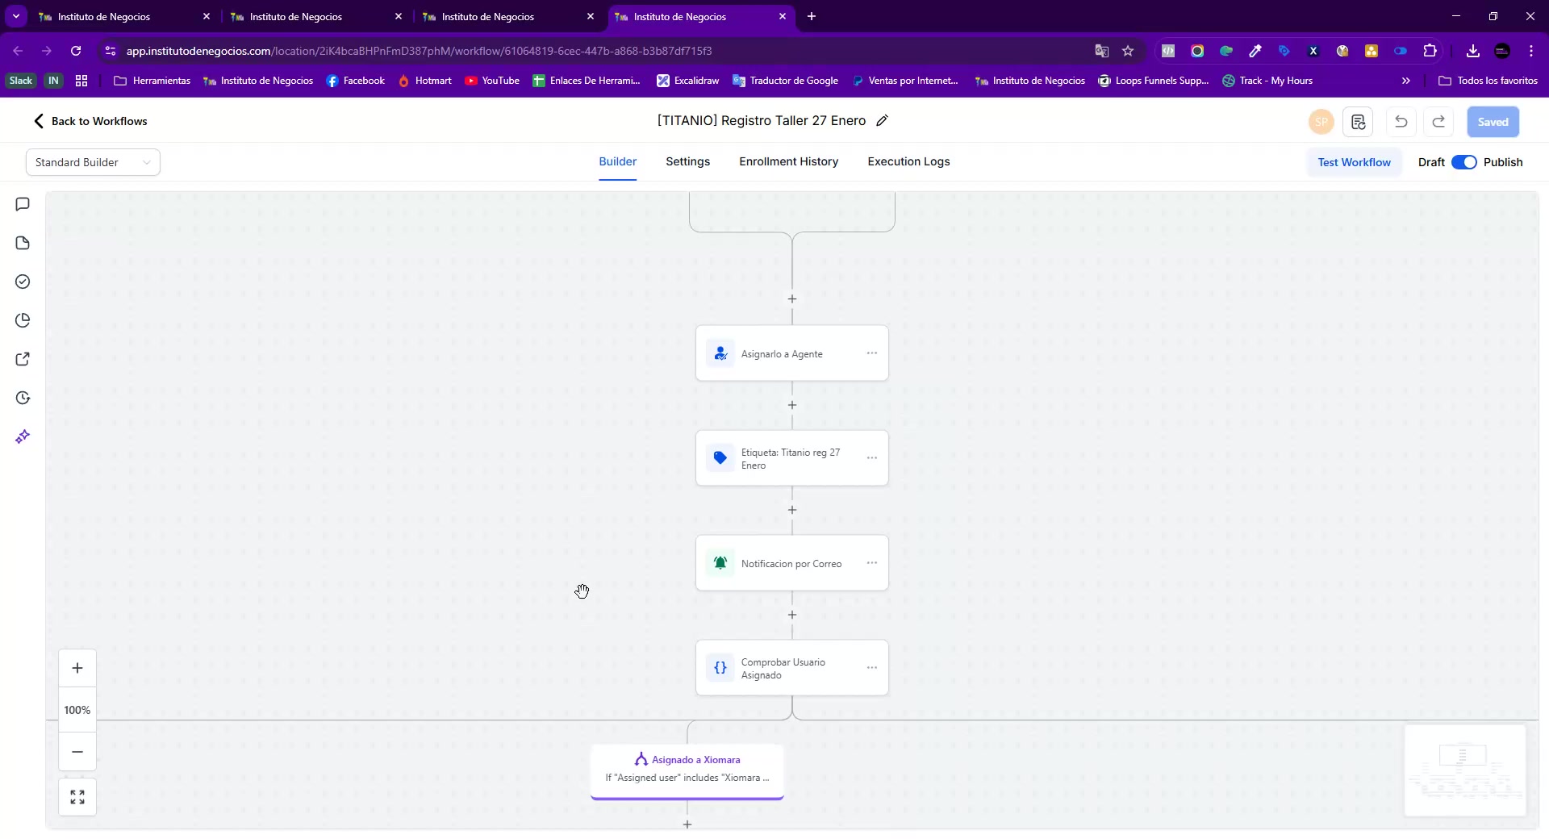Go Back to Workflows
1549x839 pixels.
click(90, 121)
